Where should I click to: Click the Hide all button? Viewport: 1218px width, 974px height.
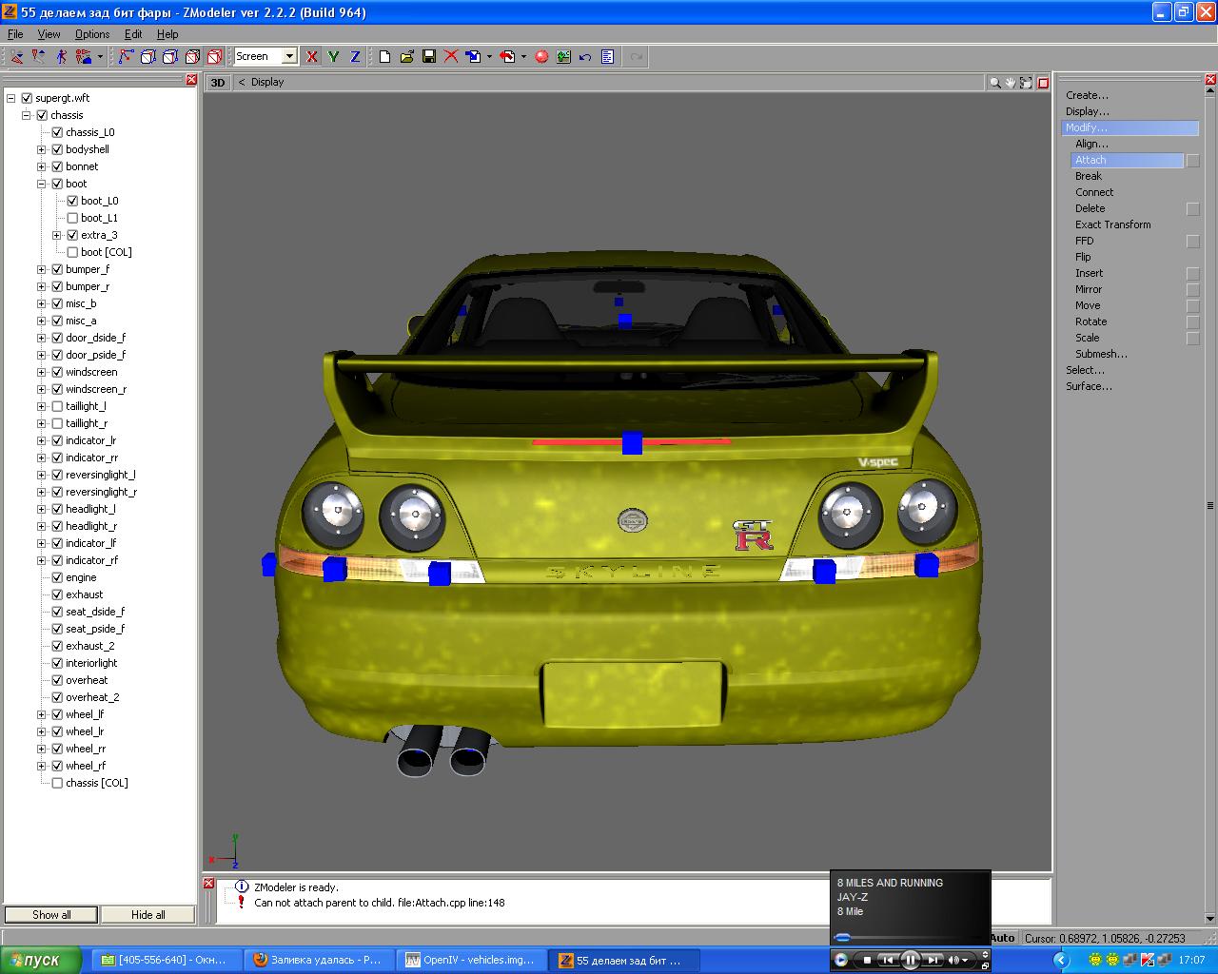147,914
